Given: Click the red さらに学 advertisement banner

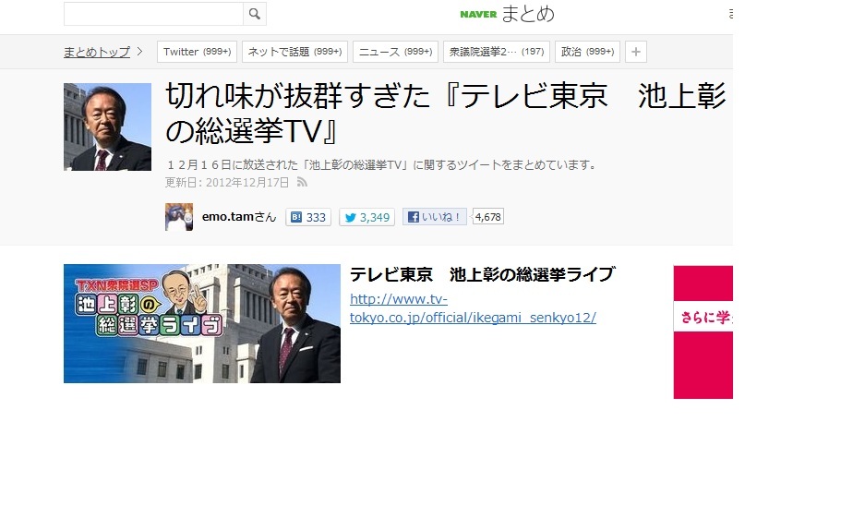Looking at the screenshot, I should tap(703, 331).
